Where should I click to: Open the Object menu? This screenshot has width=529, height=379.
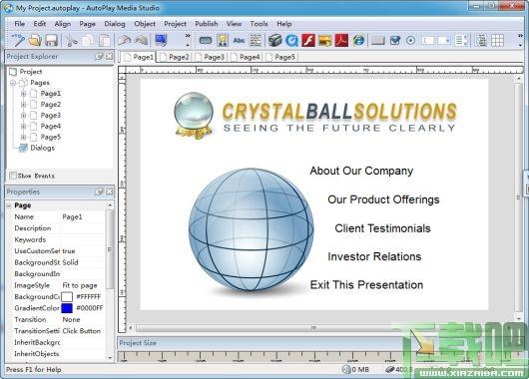[x=145, y=24]
